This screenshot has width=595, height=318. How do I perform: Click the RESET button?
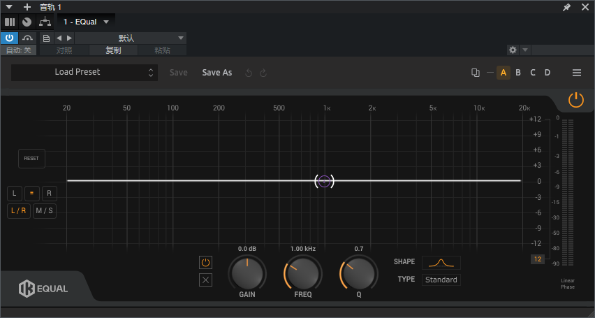(31, 159)
